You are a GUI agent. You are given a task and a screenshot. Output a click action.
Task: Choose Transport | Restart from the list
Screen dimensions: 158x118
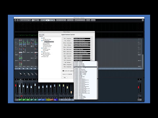point(85,78)
